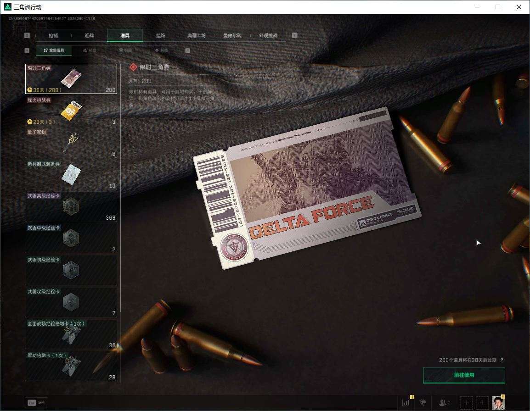This screenshot has height=411, width=530.
Task: Click the next-tab key icon right of 外观挑战
Action: click(294, 35)
